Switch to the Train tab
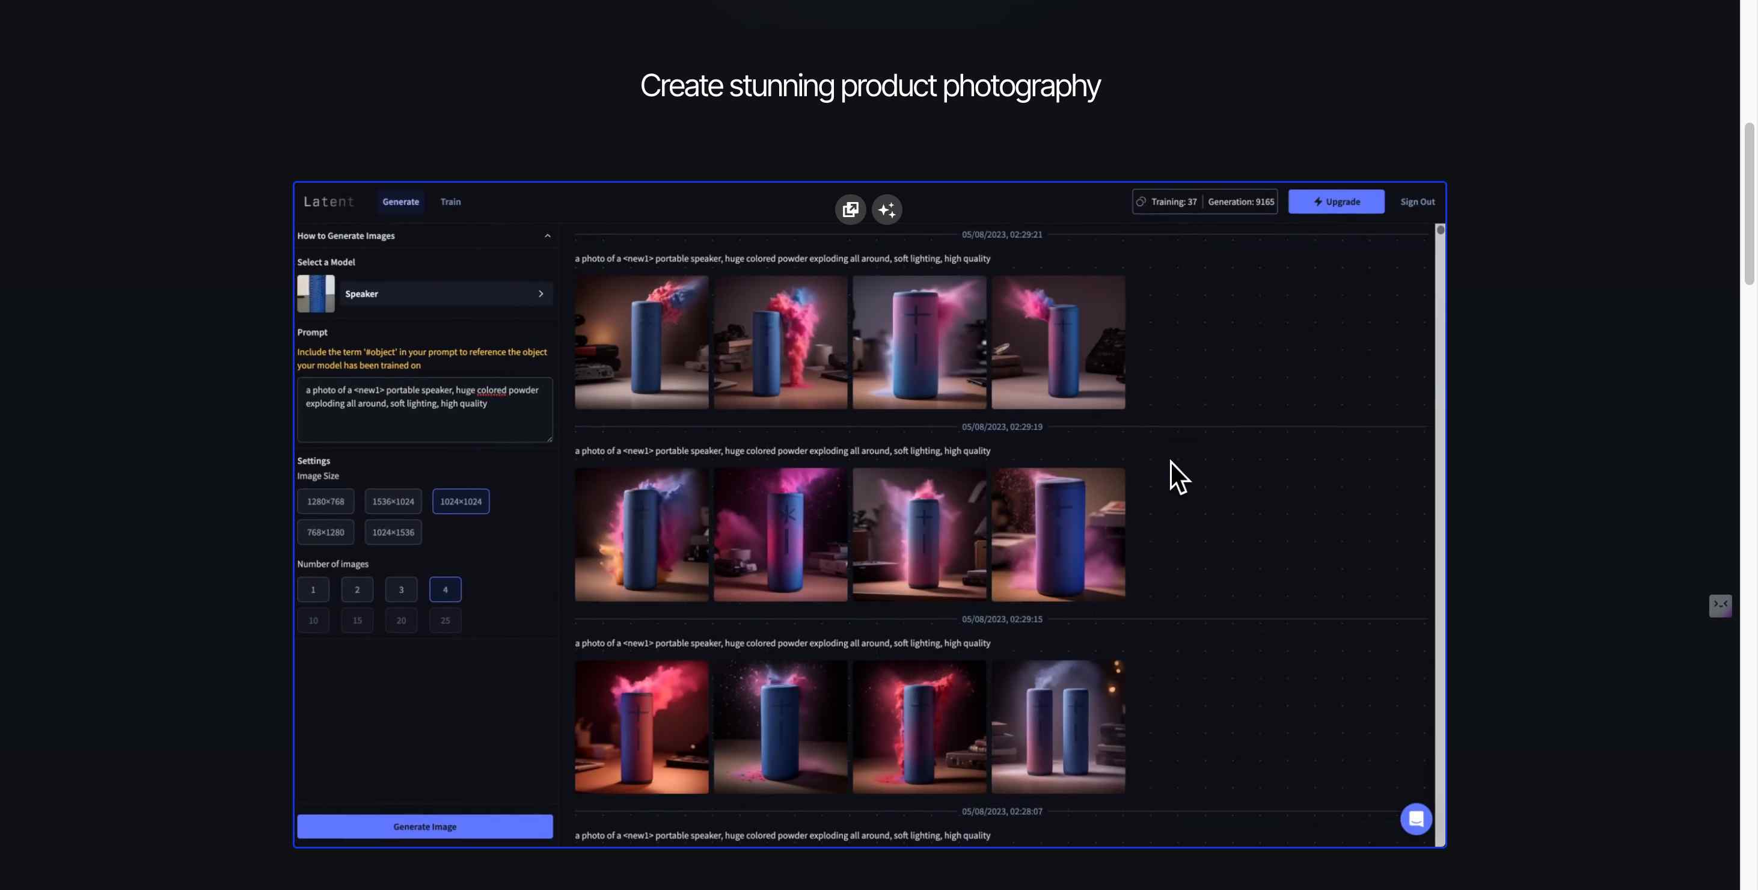This screenshot has height=890, width=1758. point(450,201)
